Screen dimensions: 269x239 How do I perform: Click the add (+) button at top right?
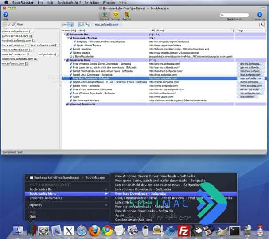261,25
